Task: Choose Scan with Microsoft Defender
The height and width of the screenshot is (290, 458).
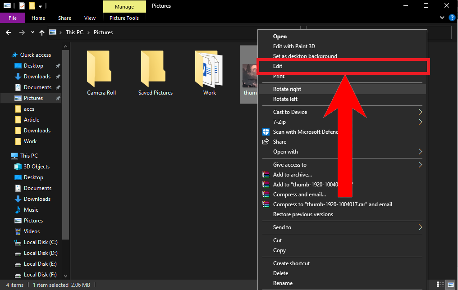Action: (342, 132)
